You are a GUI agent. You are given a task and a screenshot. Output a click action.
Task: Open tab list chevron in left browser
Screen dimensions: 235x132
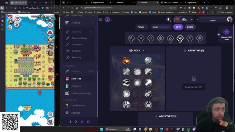(x=35, y=3)
